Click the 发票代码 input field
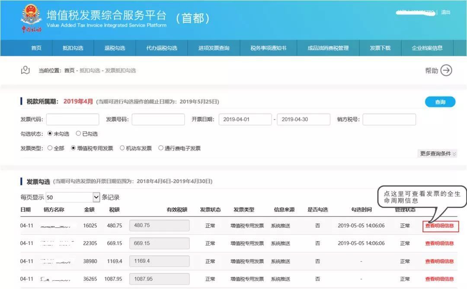The height and width of the screenshot is (289, 467). pos(72,119)
